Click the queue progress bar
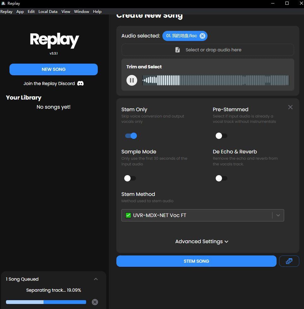 [x=46, y=302]
